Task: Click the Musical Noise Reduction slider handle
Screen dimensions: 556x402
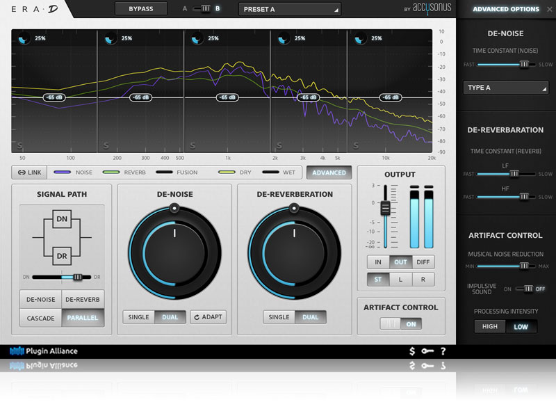Action: (x=524, y=266)
